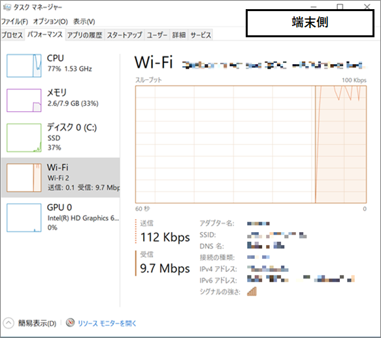The width and height of the screenshot is (381, 338).
Task: Switch to the ユーザー tab
Action: point(157,35)
